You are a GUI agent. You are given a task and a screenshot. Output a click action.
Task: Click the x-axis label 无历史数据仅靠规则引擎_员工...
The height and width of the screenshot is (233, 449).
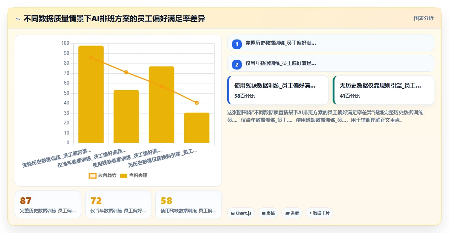coord(162,158)
